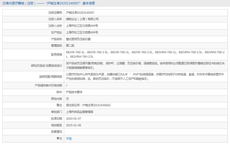This screenshot has width=230, height=144.
Task: Select registration number 沪械注准20202140007 in table
Action: pos(80,13)
